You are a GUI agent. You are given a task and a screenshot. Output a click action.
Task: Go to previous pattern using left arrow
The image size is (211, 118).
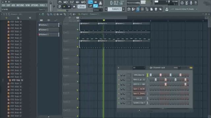click(x=106, y=9)
